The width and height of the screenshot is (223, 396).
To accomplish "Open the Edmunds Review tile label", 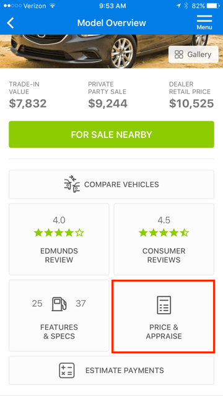I will click(59, 256).
